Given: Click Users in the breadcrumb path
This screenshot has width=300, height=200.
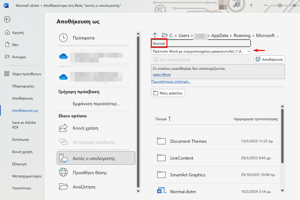Looking at the screenshot, I should tap(184, 36).
